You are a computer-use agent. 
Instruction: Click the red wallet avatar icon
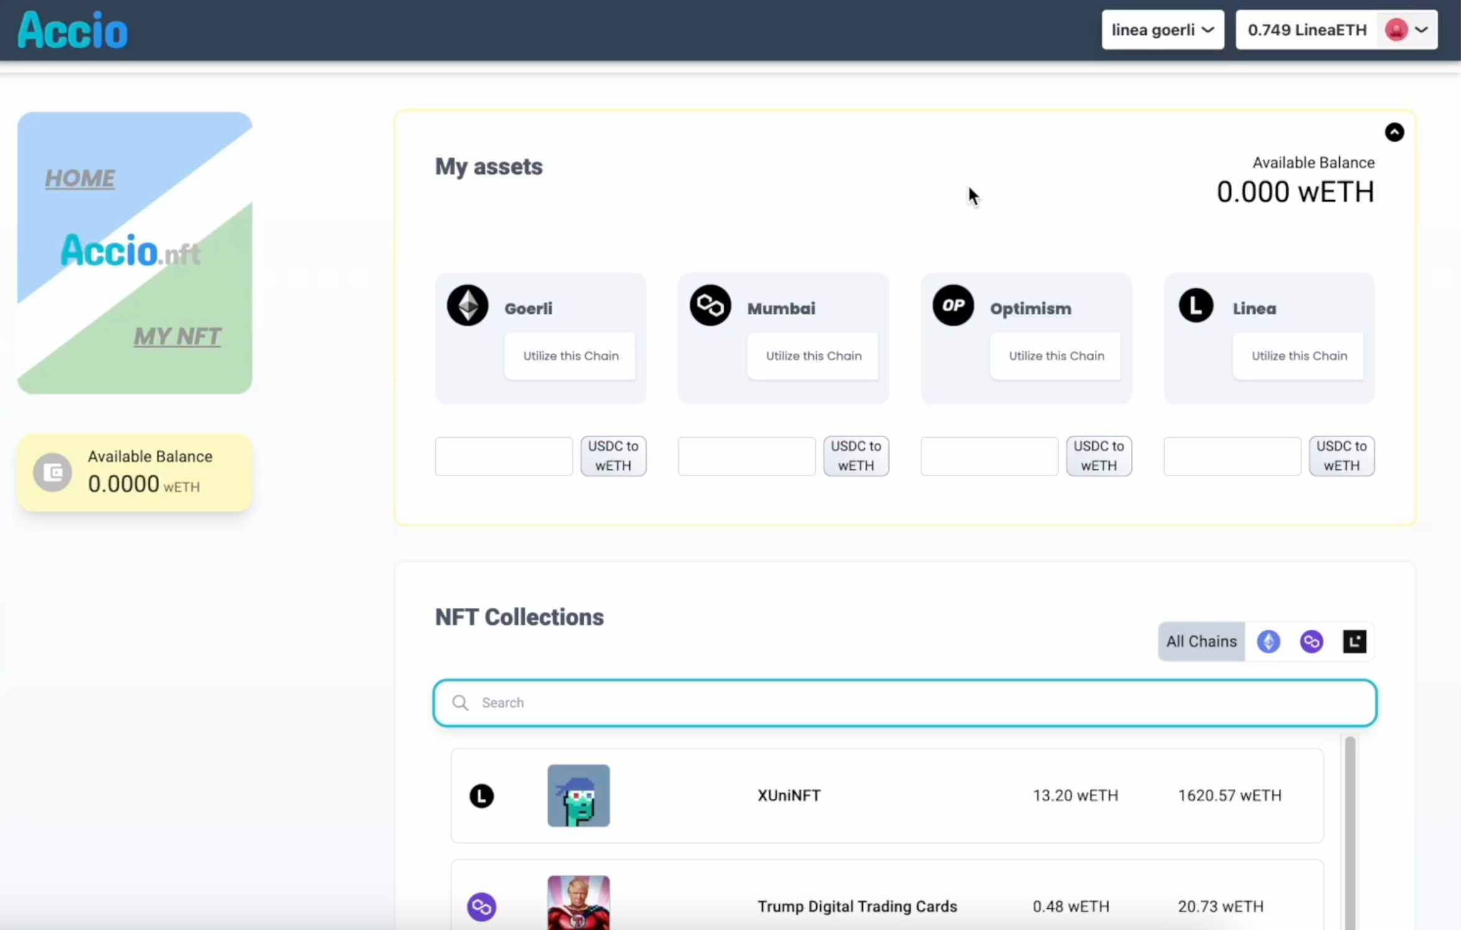(x=1396, y=30)
